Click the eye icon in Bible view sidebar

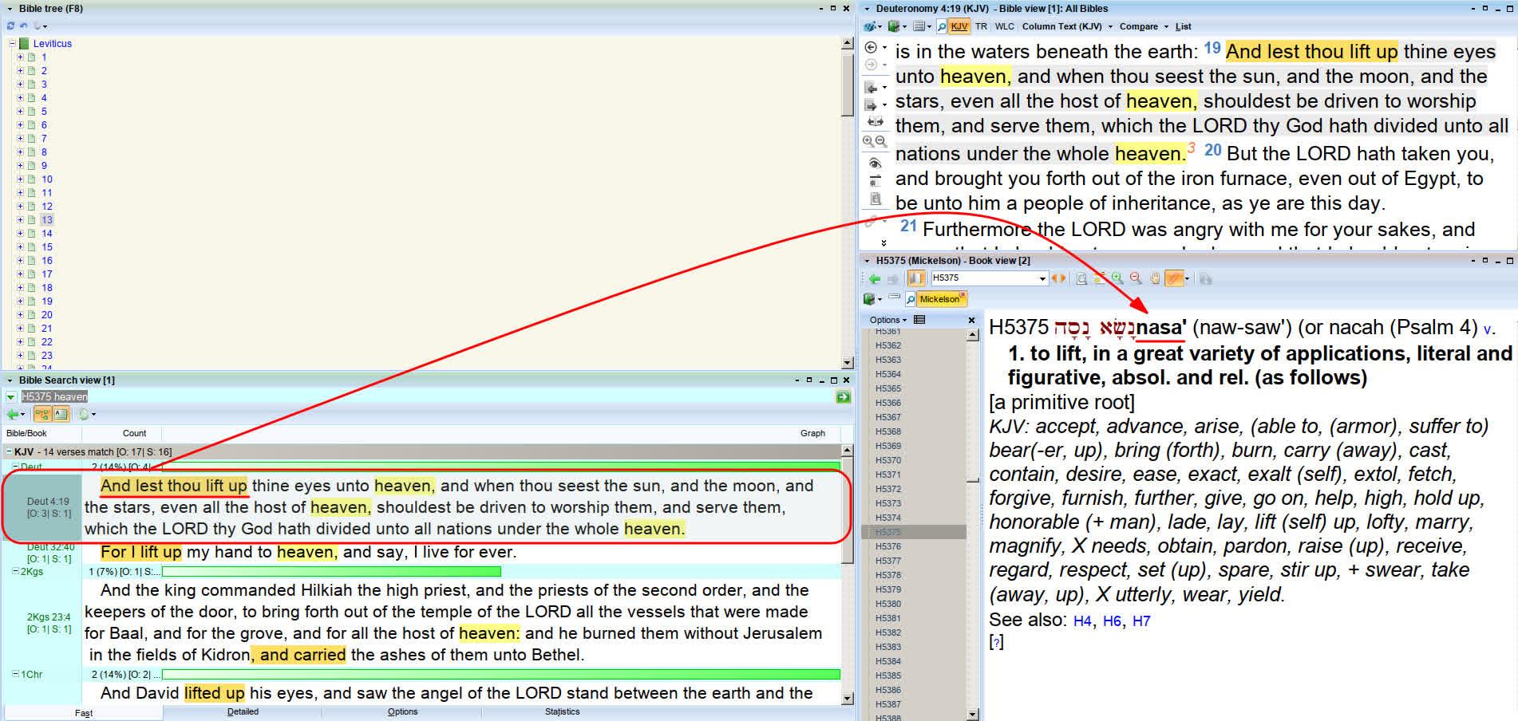(875, 163)
